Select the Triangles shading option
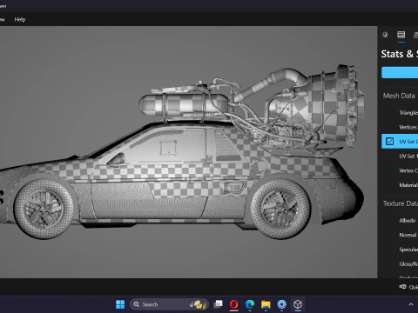Viewport: 418px width, 313px height. pyautogui.click(x=408, y=113)
